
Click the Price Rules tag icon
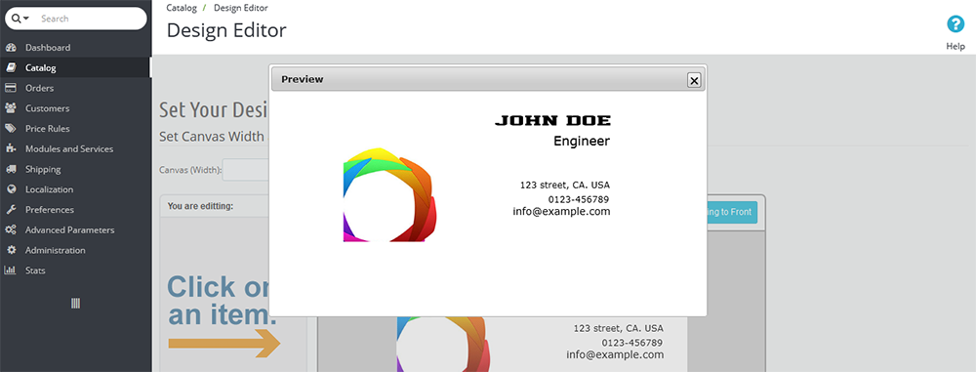click(x=11, y=128)
